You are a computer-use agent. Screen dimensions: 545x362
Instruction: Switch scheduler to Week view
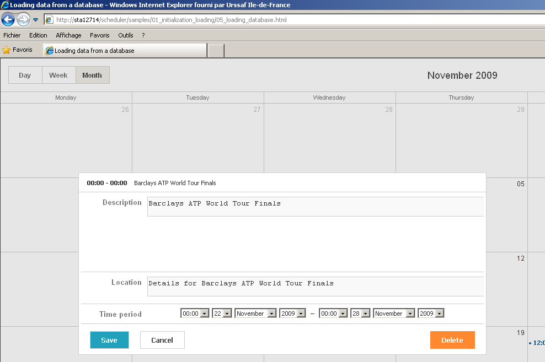(x=58, y=75)
